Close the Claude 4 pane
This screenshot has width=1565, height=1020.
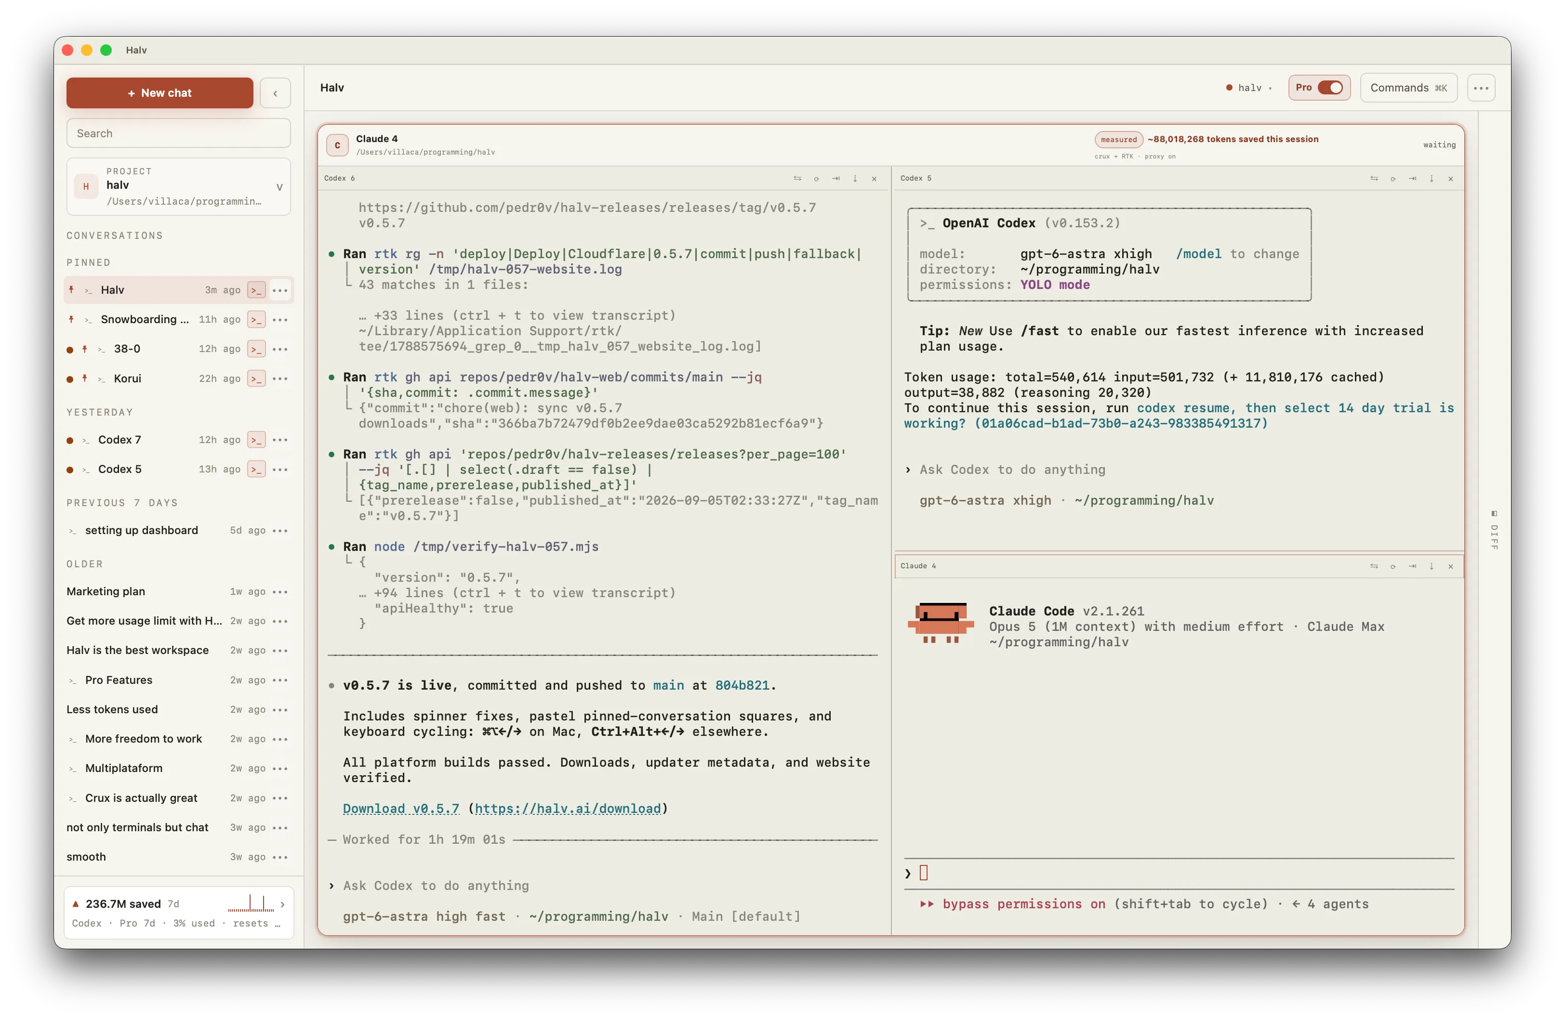coord(1451,566)
